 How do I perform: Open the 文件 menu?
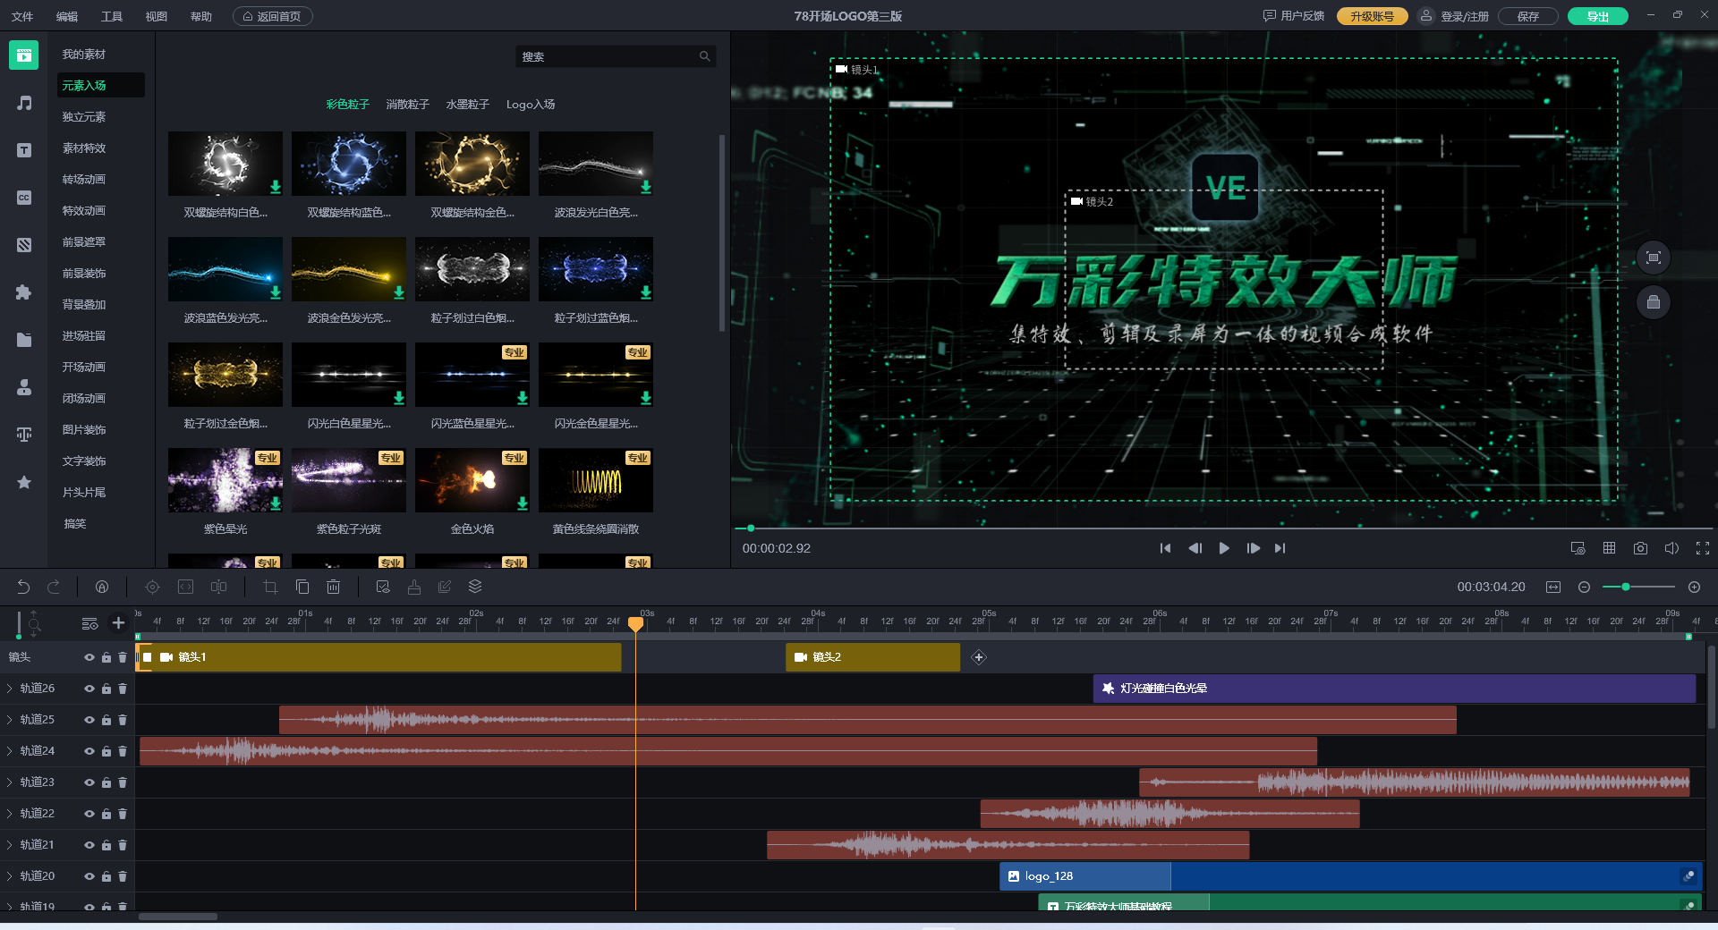22,16
